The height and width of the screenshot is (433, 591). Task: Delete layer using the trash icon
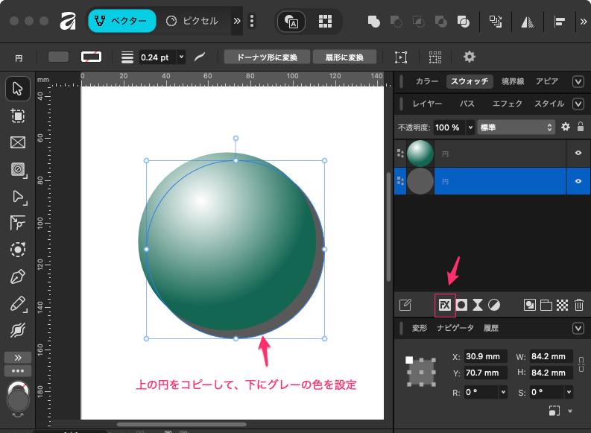(x=579, y=305)
